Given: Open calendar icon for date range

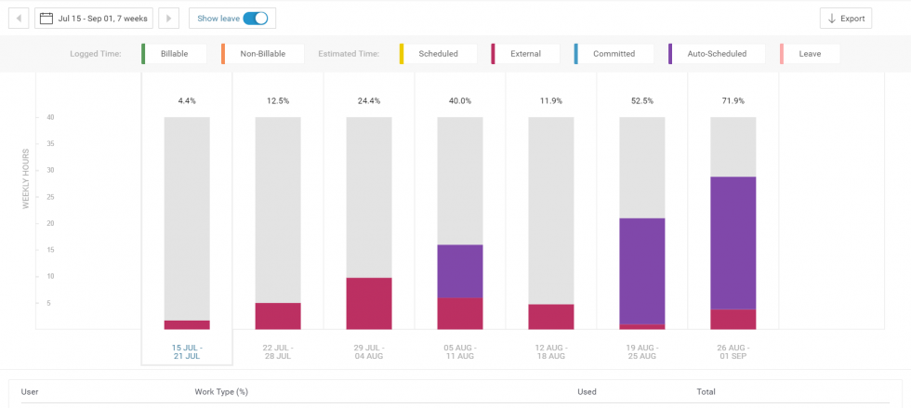Looking at the screenshot, I should tap(46, 18).
